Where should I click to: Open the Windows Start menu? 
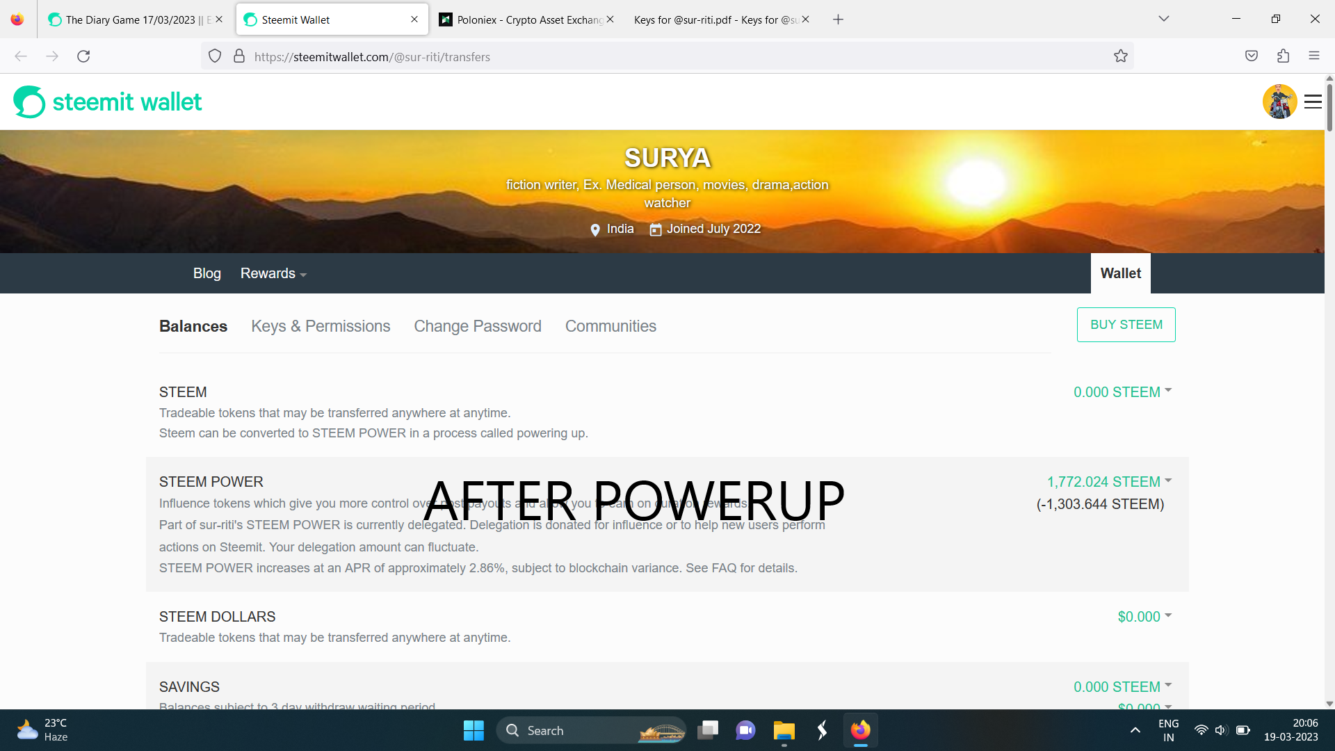tap(474, 730)
